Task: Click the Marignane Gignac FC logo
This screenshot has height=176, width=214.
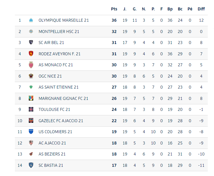Action: click(x=31, y=98)
